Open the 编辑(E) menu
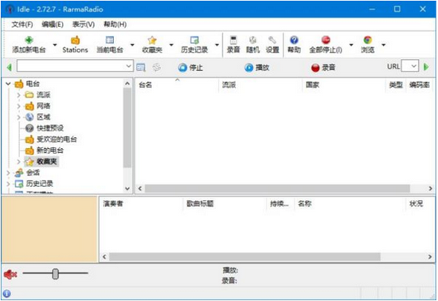438x301 pixels. [53, 25]
